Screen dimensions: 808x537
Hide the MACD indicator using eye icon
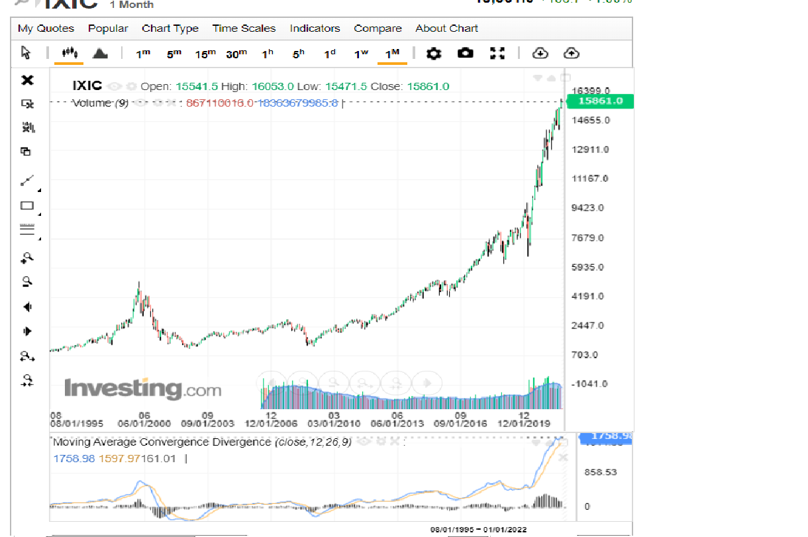click(x=363, y=442)
